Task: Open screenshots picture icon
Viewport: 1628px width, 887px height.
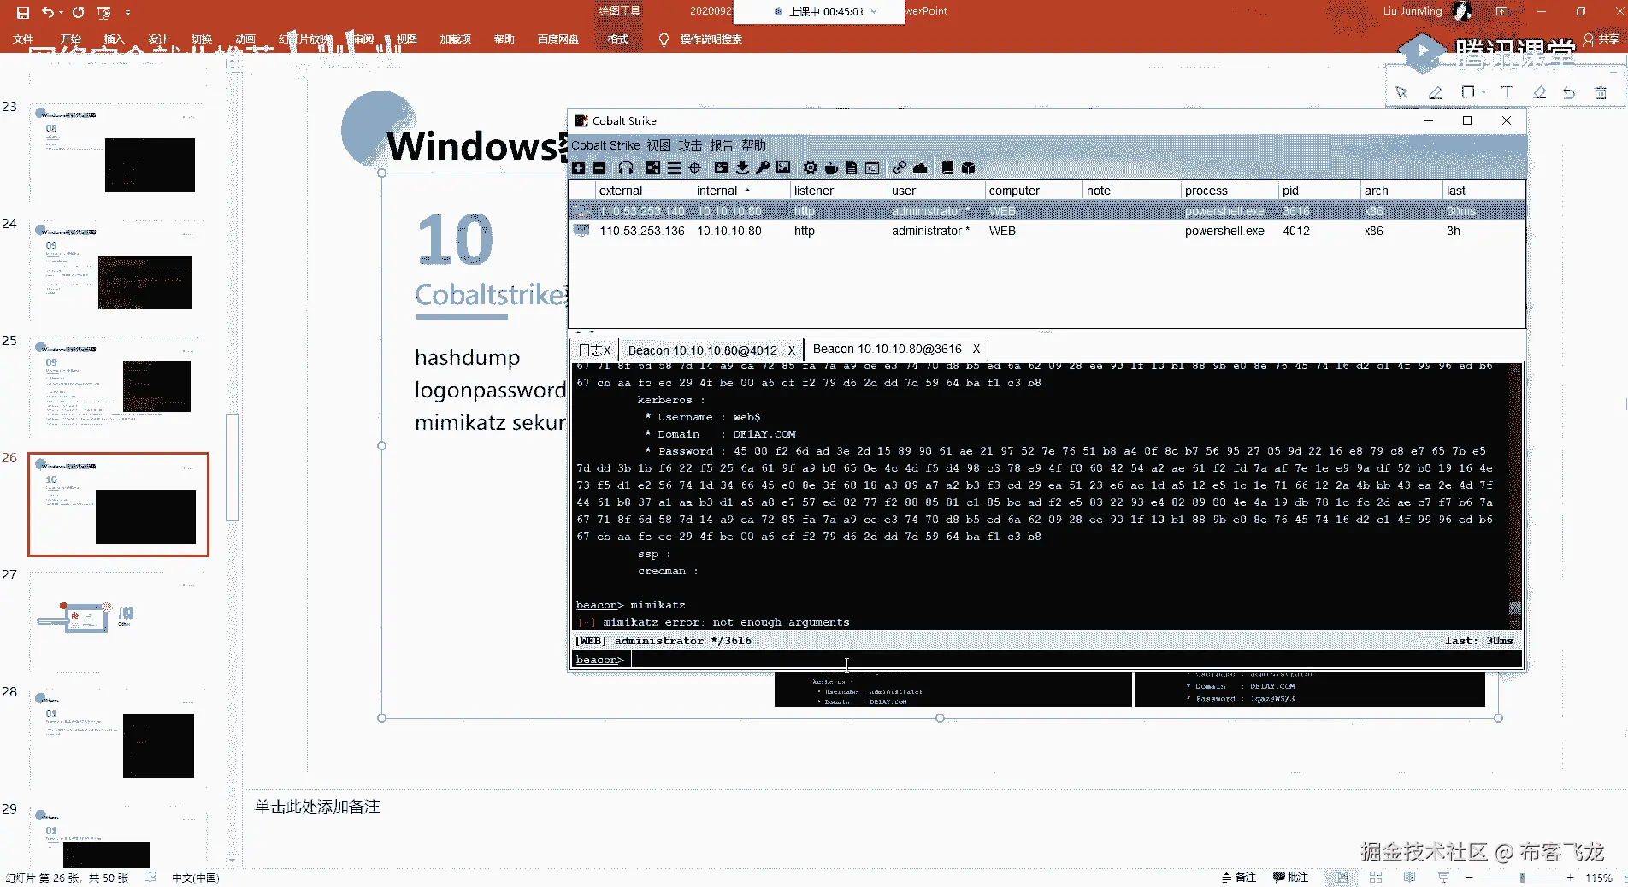Action: pos(783,168)
